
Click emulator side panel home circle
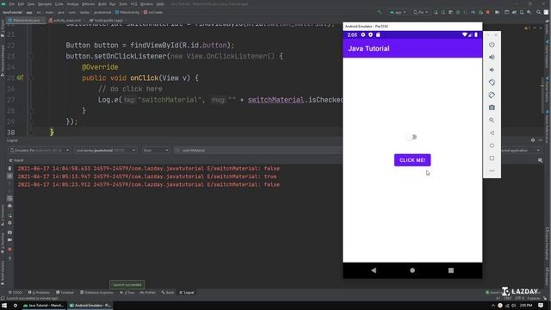pyautogui.click(x=492, y=146)
